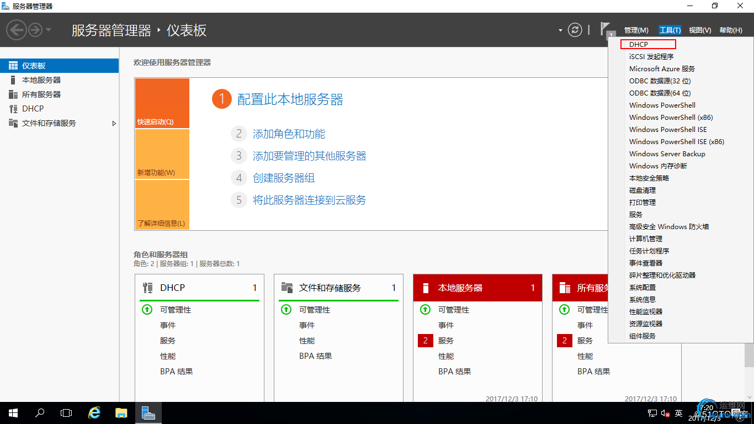
Task: Close the 工具(T) menu by clicking its title
Action: tap(670, 30)
